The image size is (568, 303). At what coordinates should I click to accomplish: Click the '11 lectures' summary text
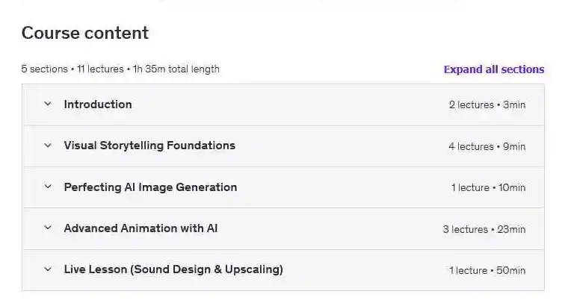click(x=100, y=69)
